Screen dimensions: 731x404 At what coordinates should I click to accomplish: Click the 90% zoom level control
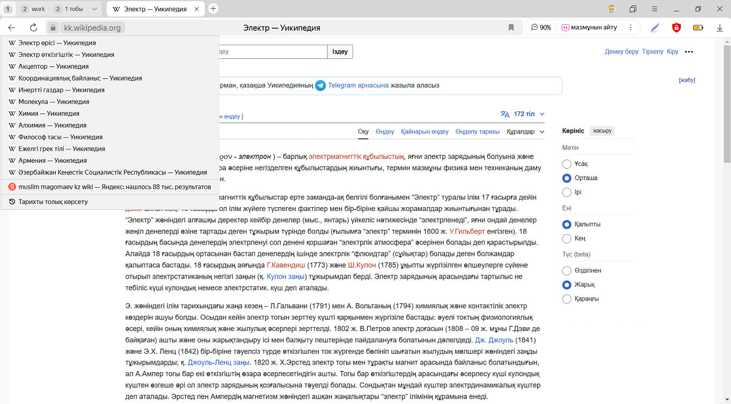[x=541, y=28]
